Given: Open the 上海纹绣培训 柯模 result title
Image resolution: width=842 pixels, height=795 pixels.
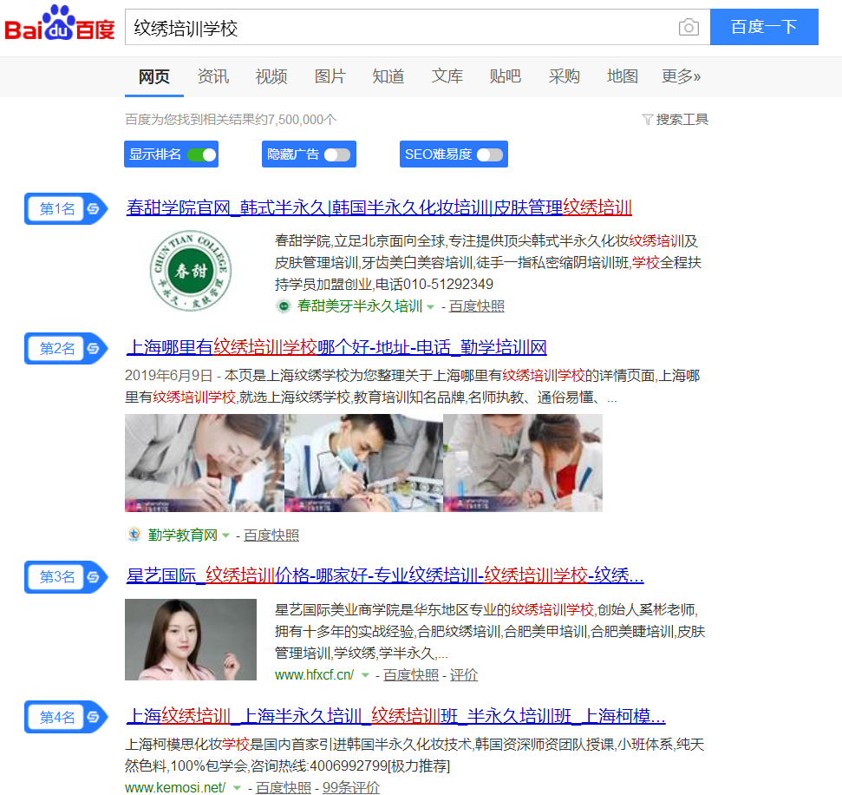Looking at the screenshot, I should [396, 716].
